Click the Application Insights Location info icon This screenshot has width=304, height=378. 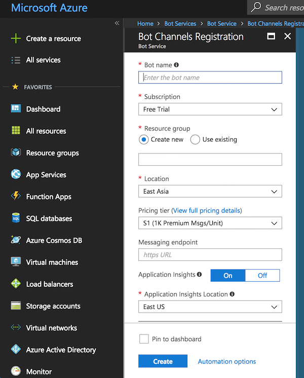(232, 294)
